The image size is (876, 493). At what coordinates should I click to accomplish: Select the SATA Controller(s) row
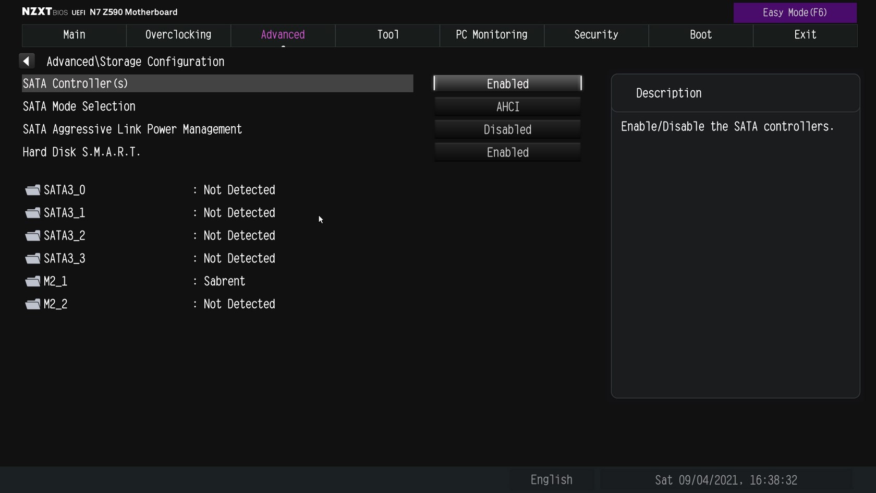[217, 83]
